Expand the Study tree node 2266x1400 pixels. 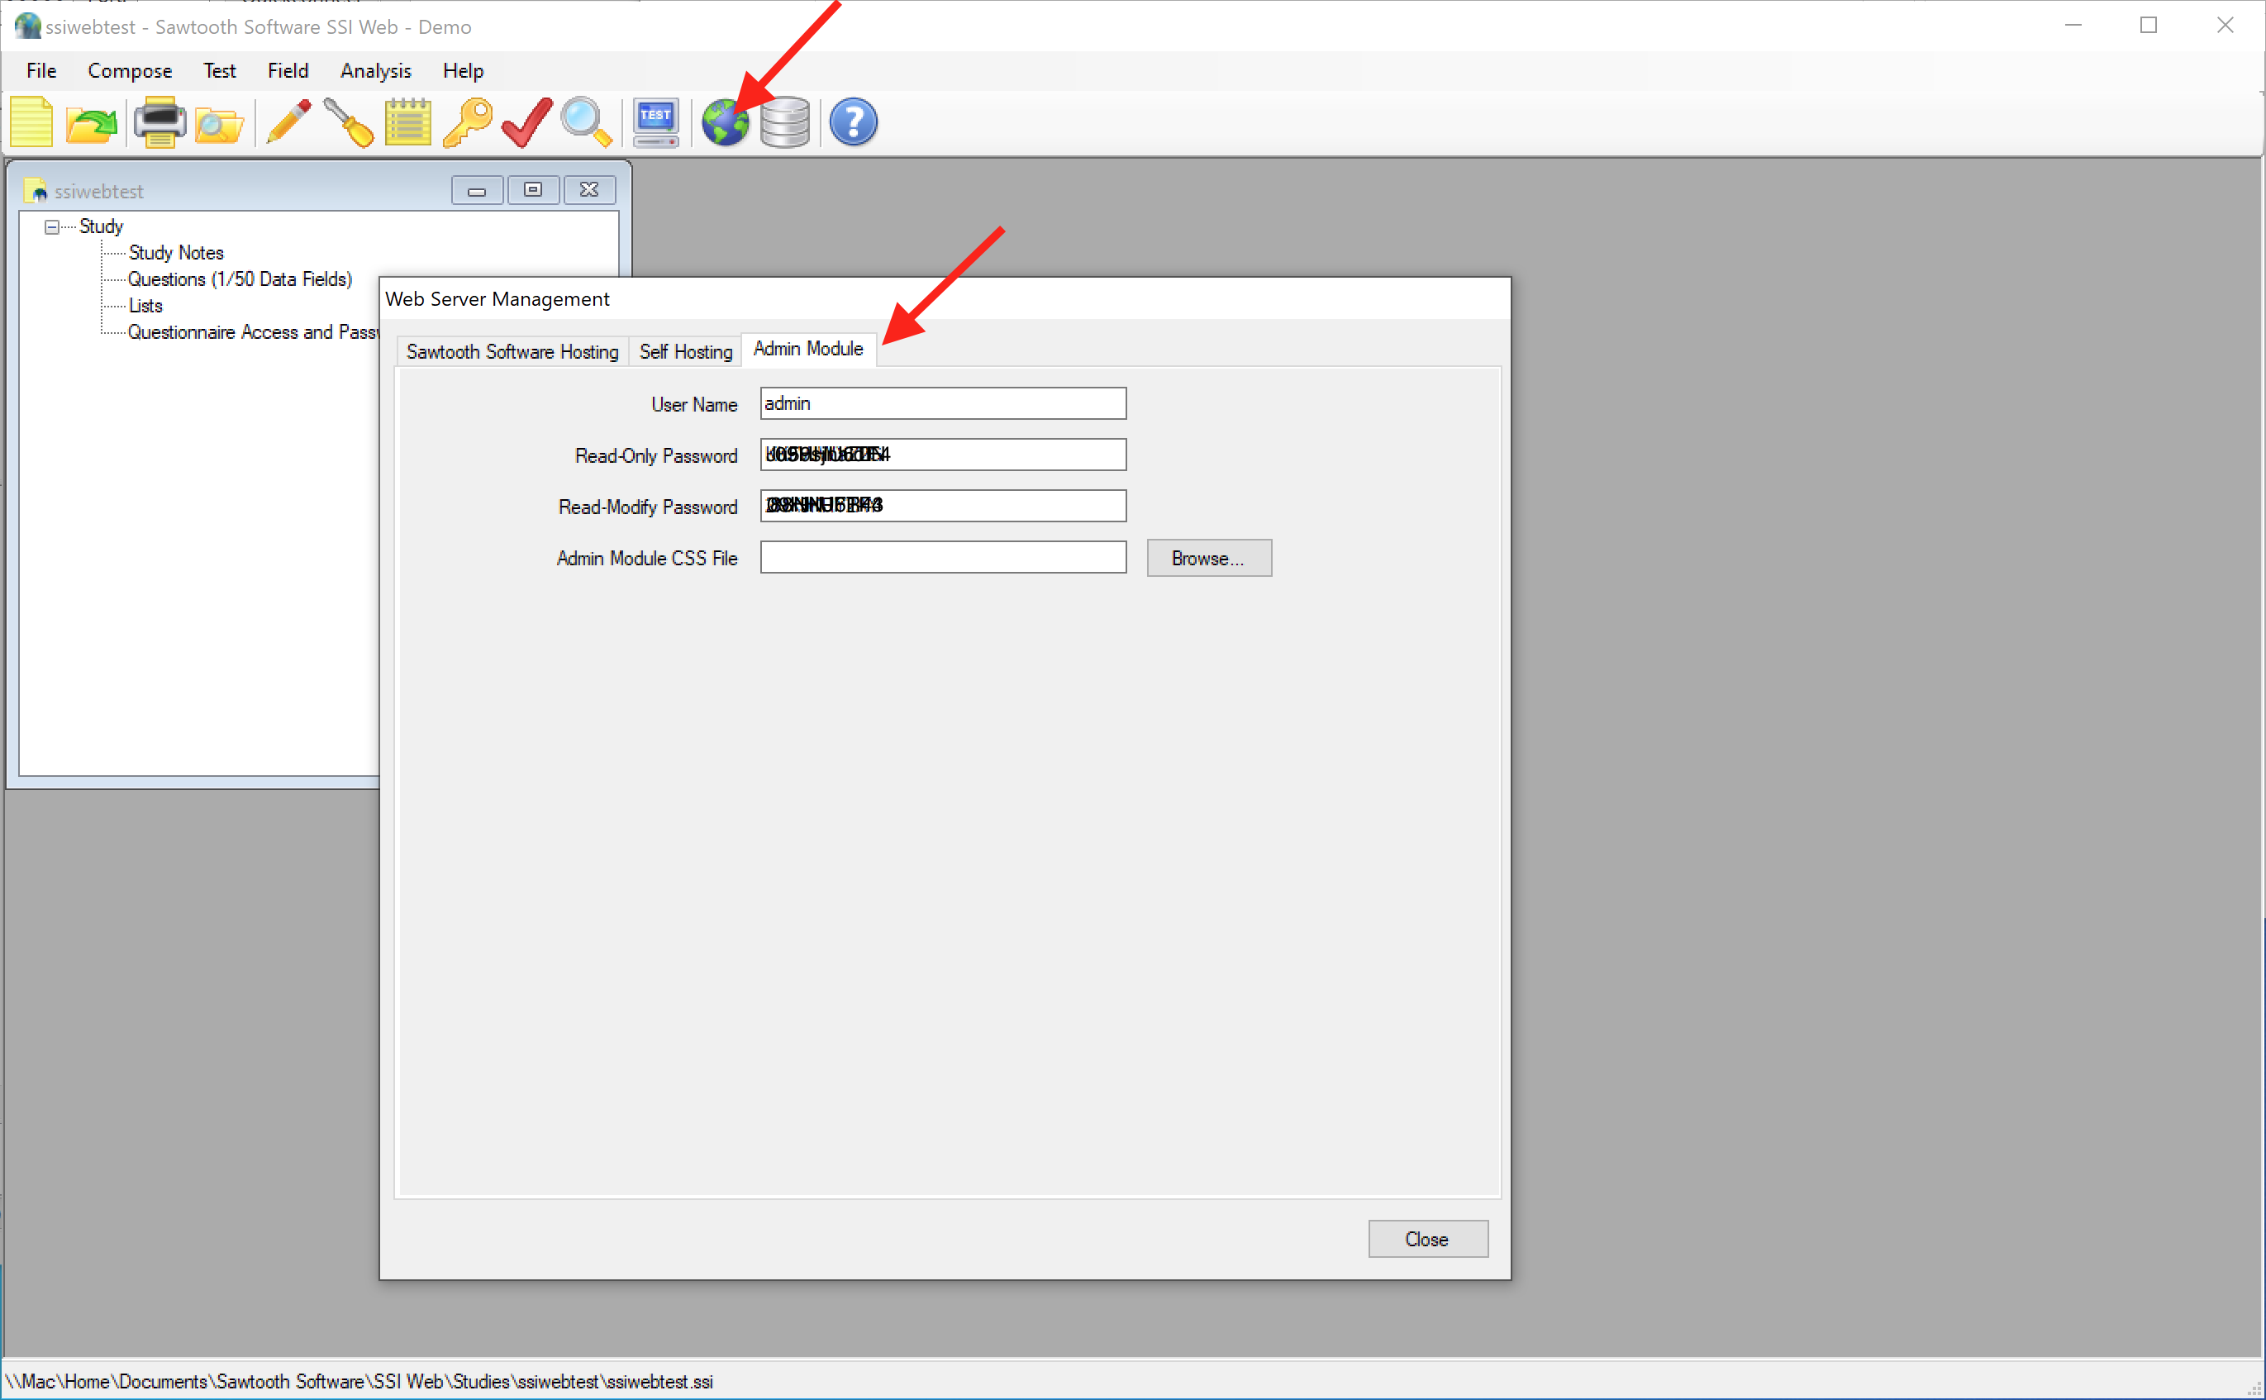tap(52, 225)
